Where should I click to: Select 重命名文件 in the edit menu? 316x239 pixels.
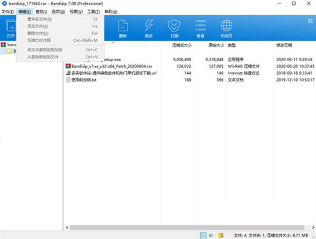tap(39, 19)
